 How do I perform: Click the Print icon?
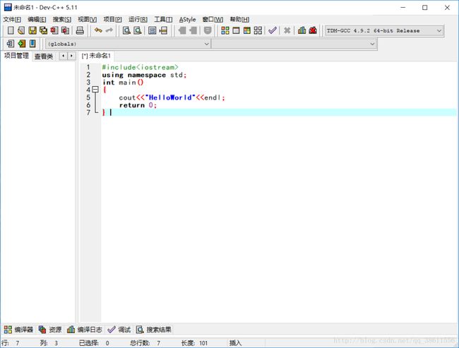click(x=80, y=30)
